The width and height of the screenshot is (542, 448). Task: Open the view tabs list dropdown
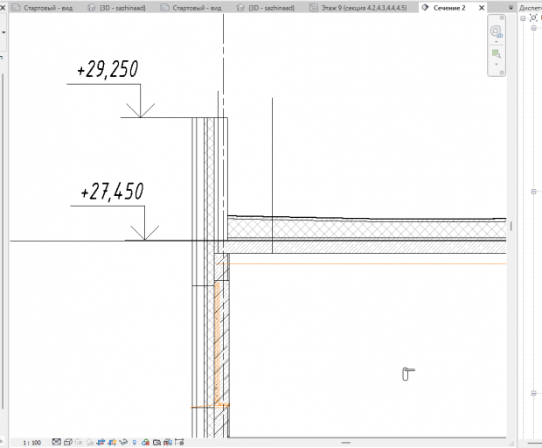coord(511,8)
